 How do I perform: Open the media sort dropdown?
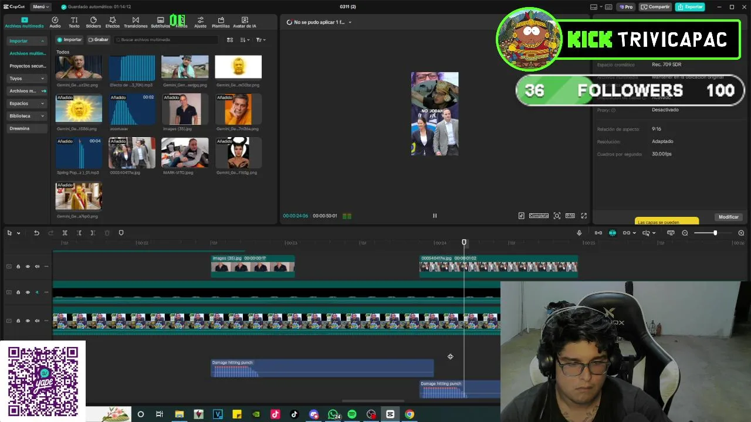[x=245, y=40]
